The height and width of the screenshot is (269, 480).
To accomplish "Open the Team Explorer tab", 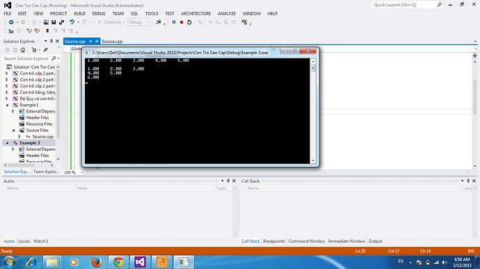I will (46, 172).
